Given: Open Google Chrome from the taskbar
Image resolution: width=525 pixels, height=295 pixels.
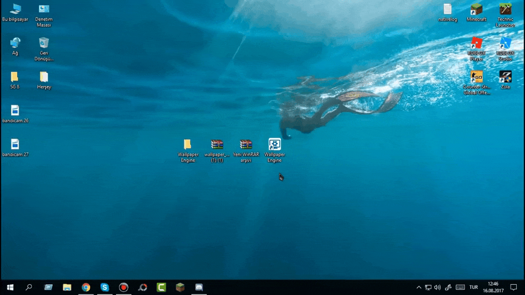Looking at the screenshot, I should [x=86, y=287].
